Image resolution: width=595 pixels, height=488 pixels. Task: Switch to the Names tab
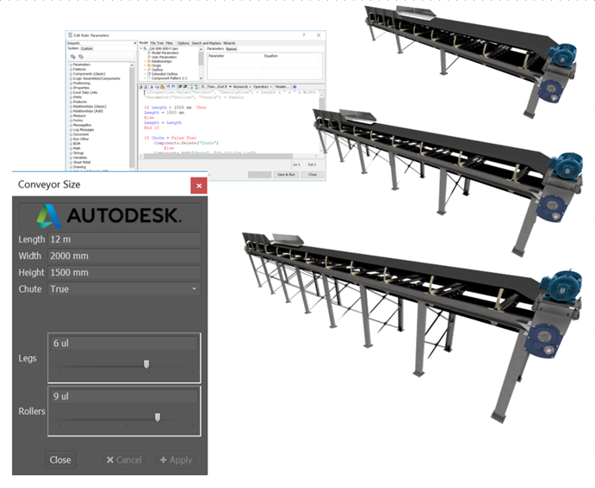(x=231, y=49)
